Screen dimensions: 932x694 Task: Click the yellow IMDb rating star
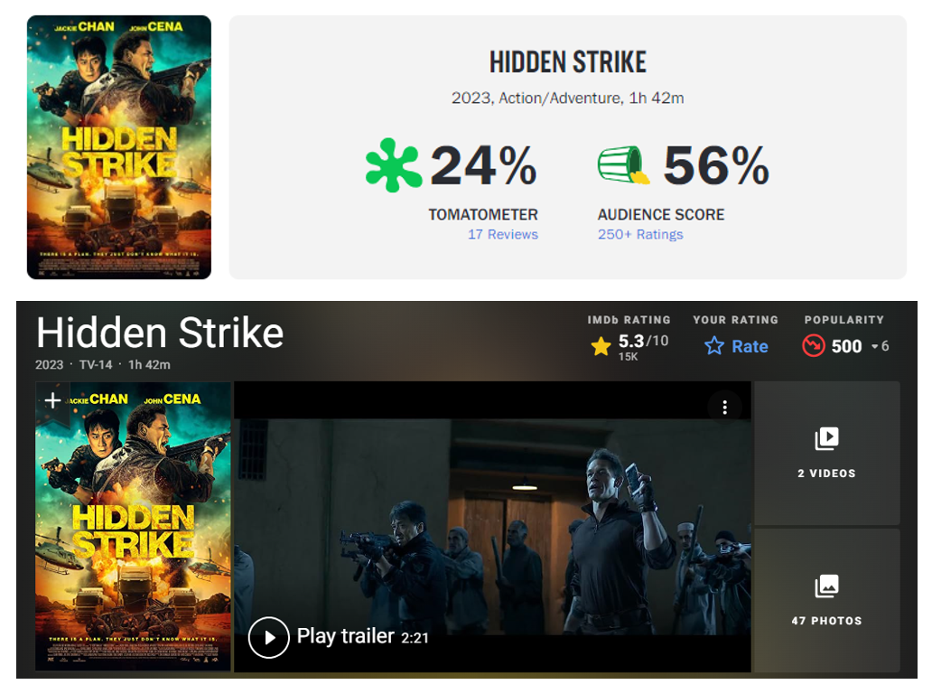601,346
